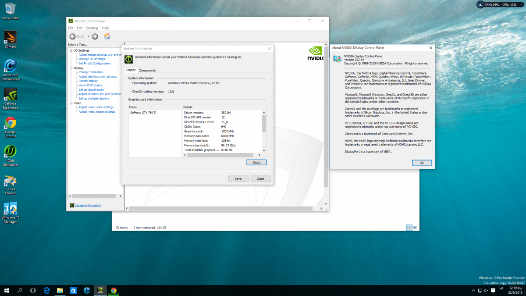
Task: Go to Home via the house icon
Action: pos(107,36)
